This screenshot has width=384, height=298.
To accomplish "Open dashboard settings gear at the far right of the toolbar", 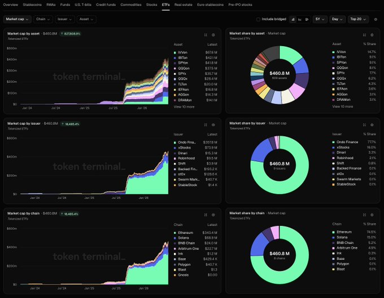I will pyautogui.click(x=376, y=19).
